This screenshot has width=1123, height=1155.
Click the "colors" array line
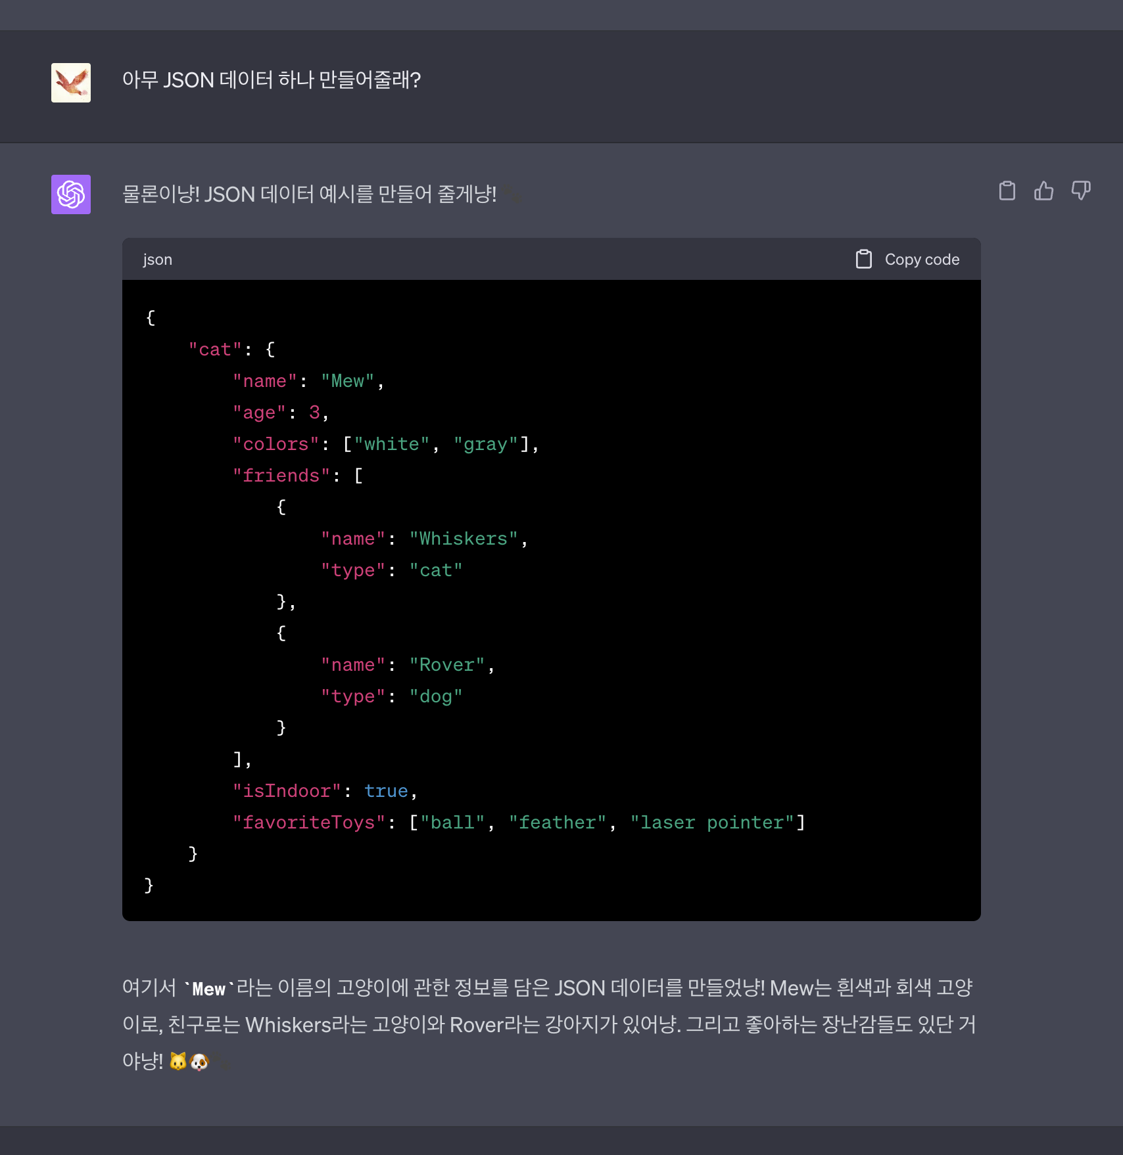point(385,444)
